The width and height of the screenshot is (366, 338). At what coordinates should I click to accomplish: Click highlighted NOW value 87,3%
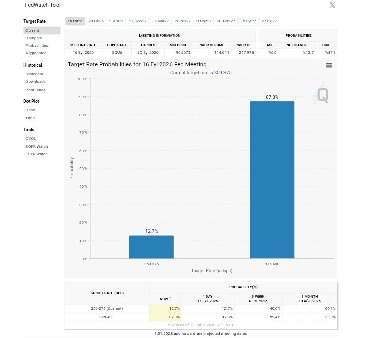click(x=165, y=317)
